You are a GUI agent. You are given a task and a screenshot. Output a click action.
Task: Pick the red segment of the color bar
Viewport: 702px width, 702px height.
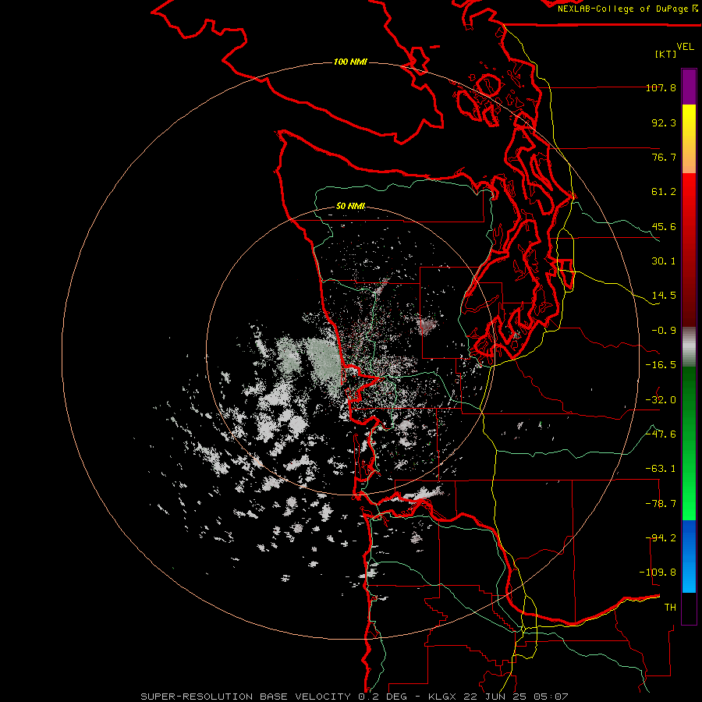689,250
